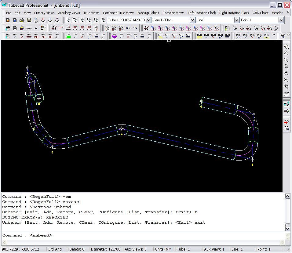Viewport: 292px width, 253px height.
Task: Open the Rotation Views menu
Action: [173, 13]
